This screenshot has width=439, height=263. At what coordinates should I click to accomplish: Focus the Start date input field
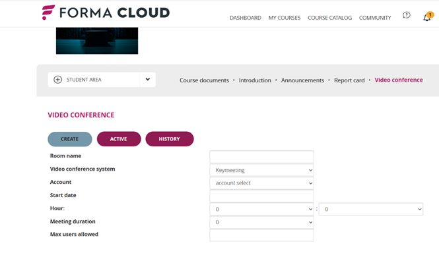click(x=261, y=196)
